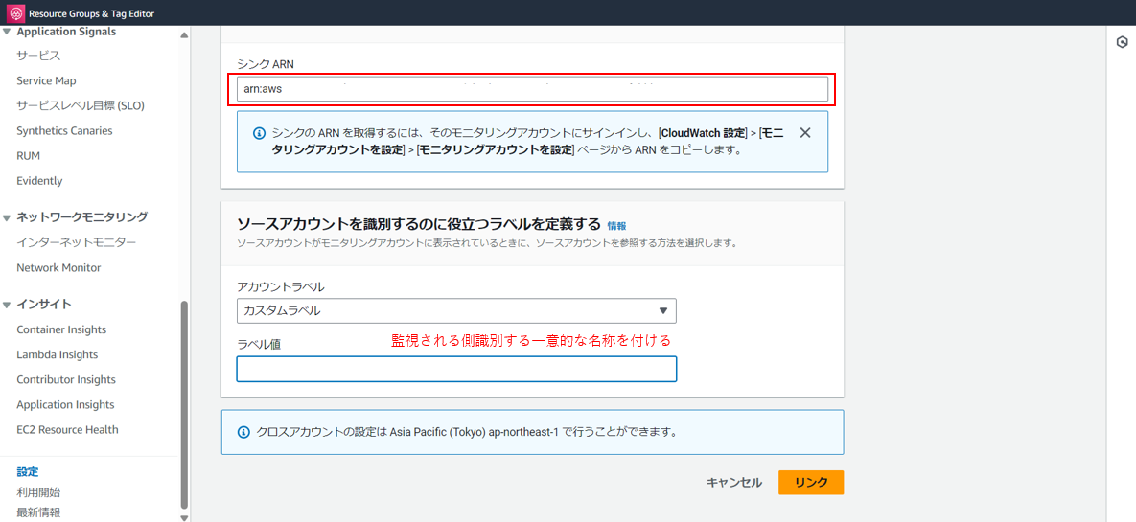The image size is (1136, 522).
Task: Click the info icon in ARN alert
Action: pos(259,134)
